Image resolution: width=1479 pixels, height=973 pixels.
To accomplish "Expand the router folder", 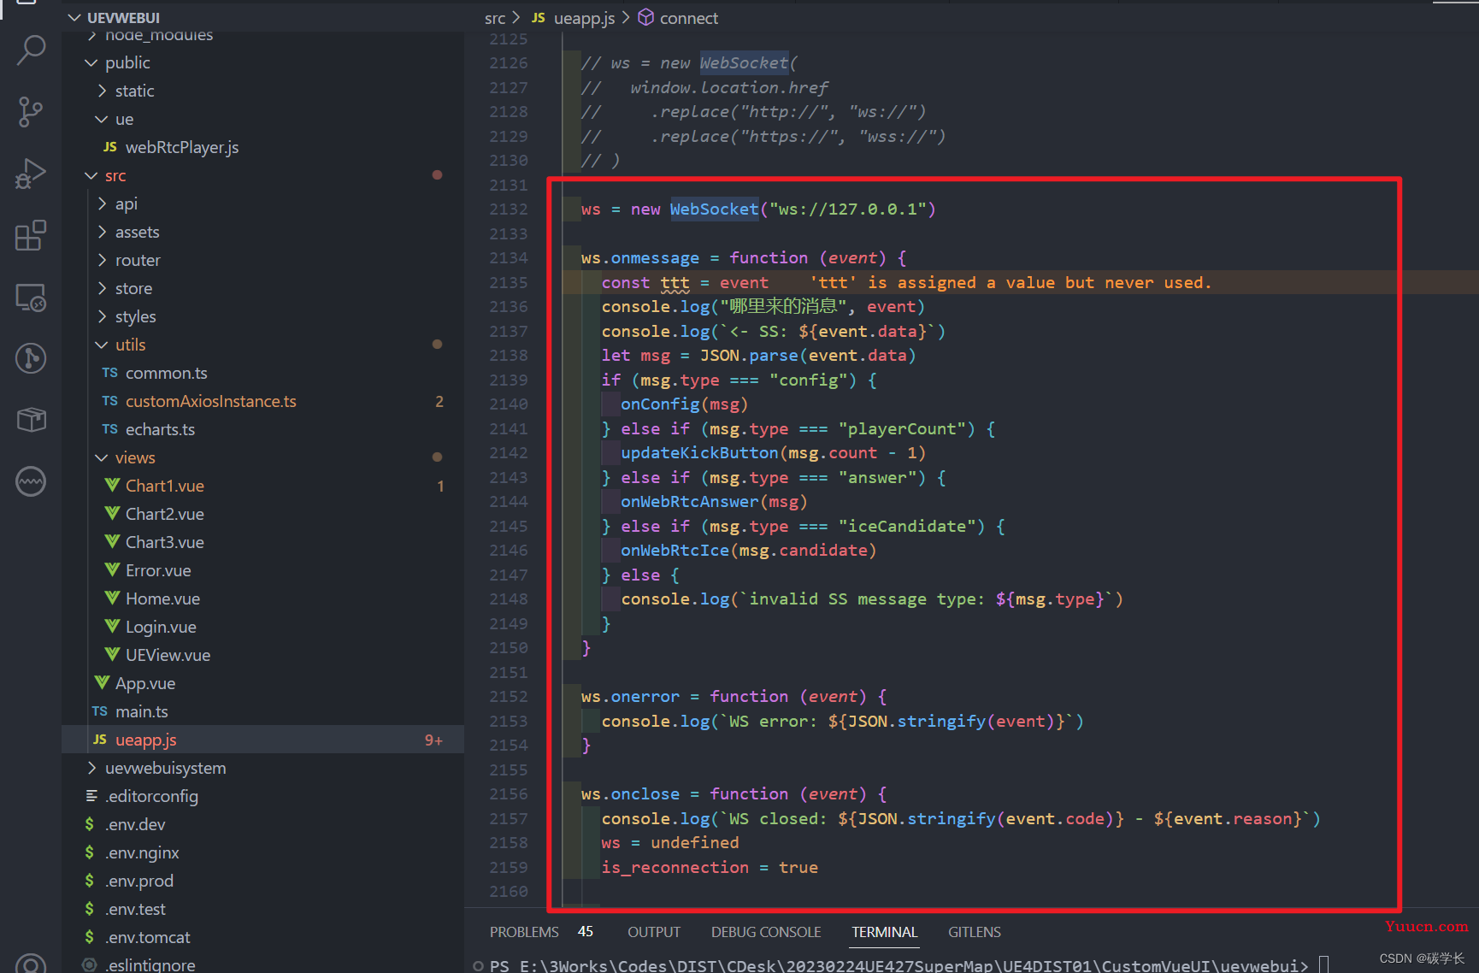I will [102, 260].
